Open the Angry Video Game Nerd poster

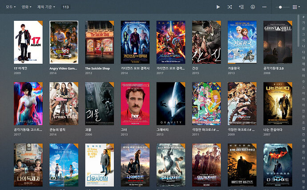[64, 42]
